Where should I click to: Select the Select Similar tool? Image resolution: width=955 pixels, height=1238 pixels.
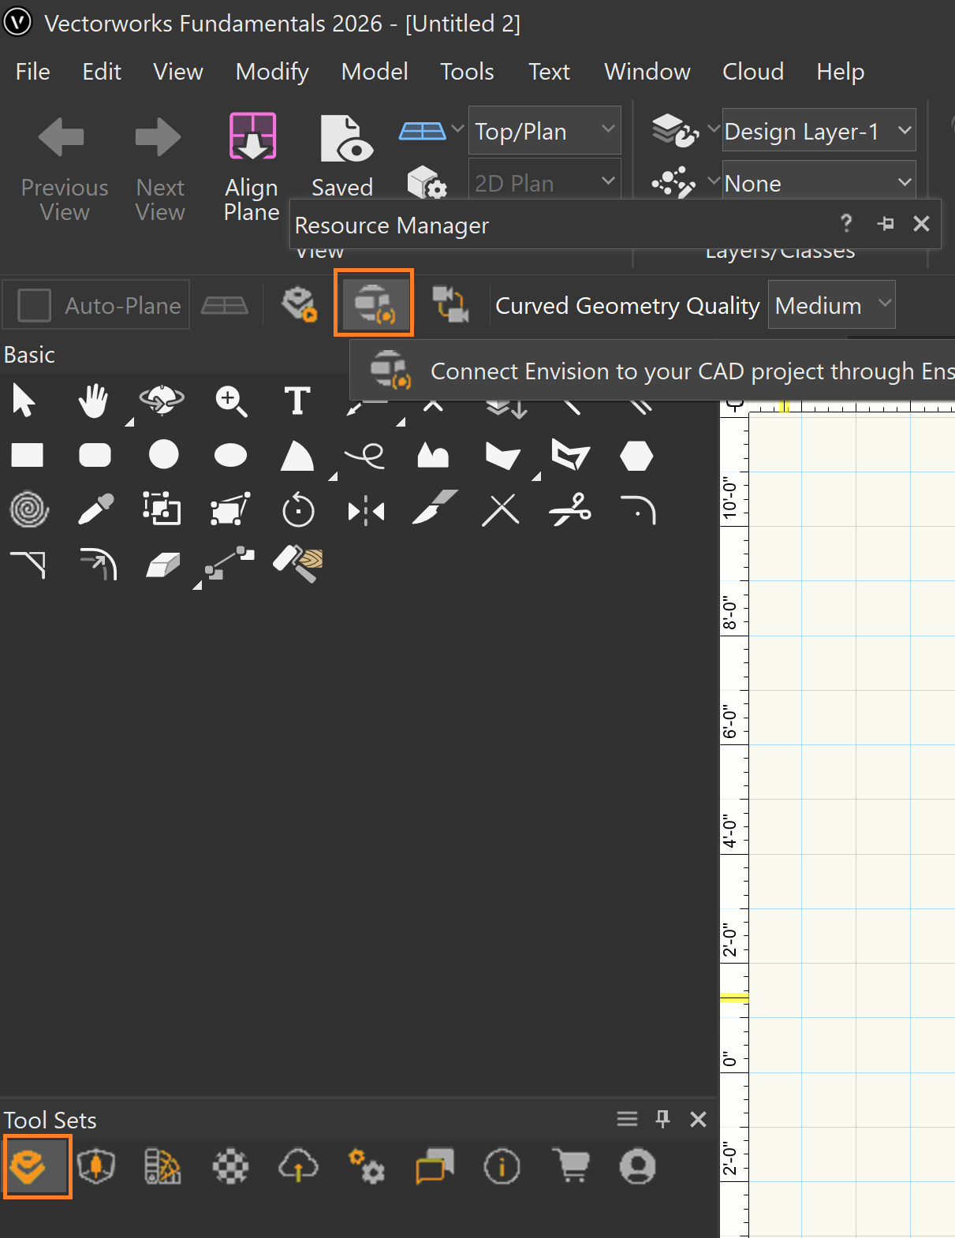pos(162,509)
